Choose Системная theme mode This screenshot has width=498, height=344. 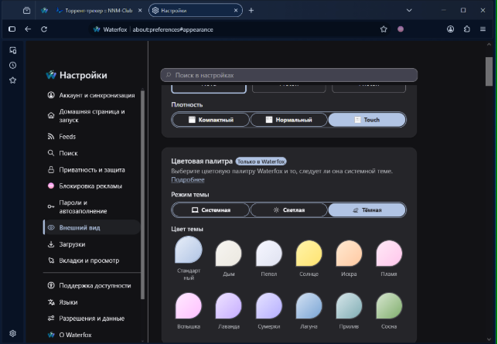pyautogui.click(x=211, y=210)
